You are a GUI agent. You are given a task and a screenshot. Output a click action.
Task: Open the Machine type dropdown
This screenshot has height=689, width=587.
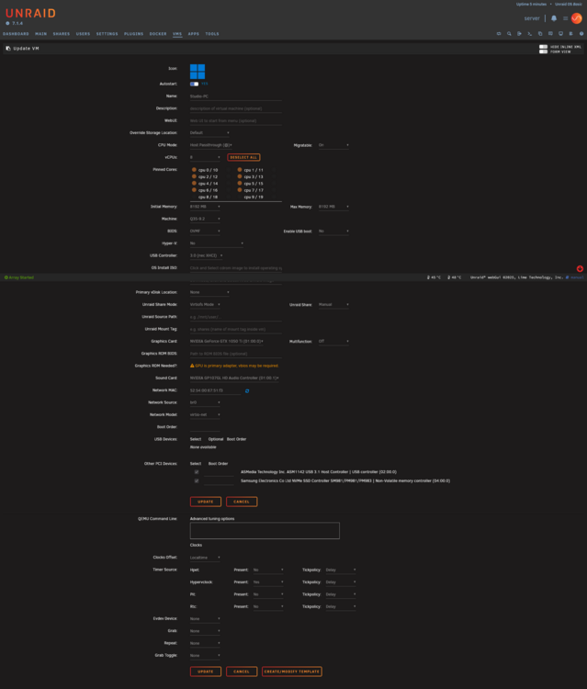205,219
